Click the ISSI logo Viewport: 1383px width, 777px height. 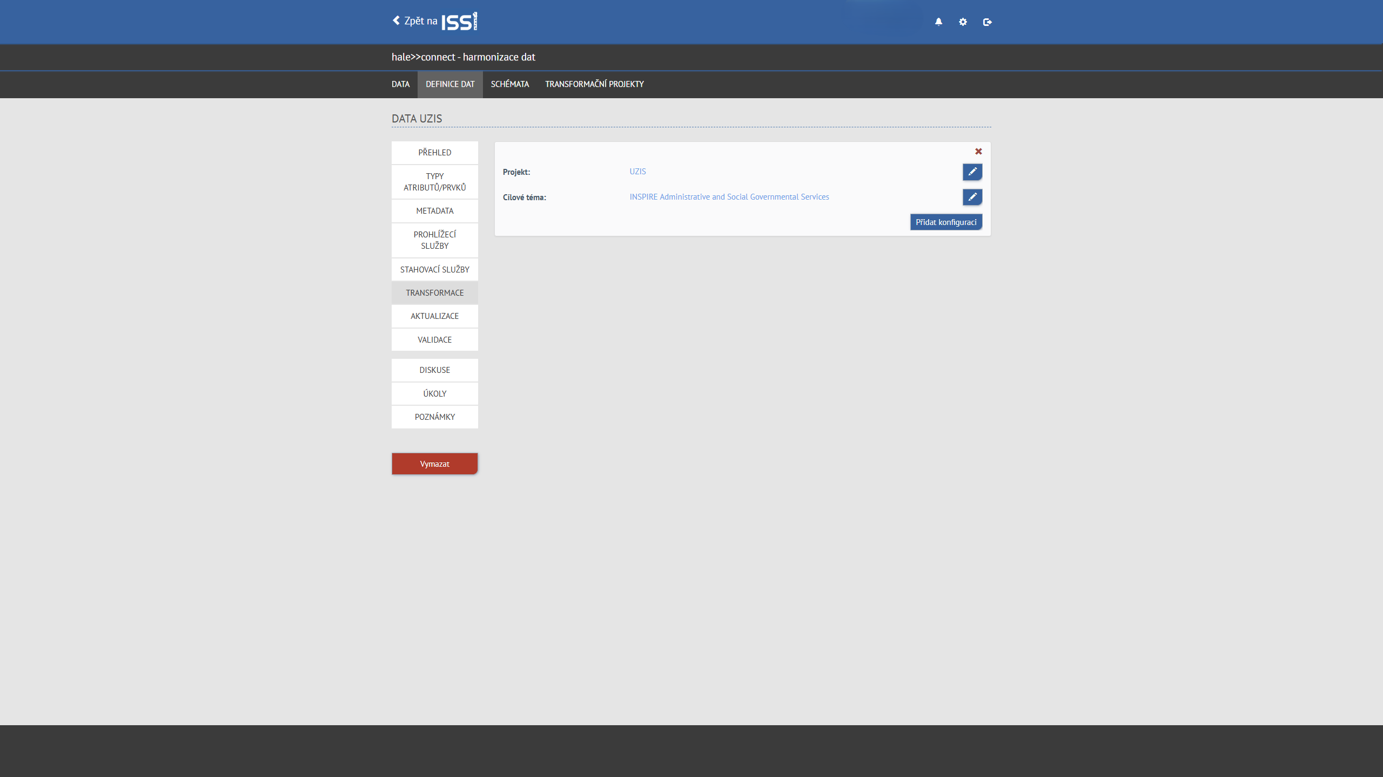pyautogui.click(x=459, y=22)
